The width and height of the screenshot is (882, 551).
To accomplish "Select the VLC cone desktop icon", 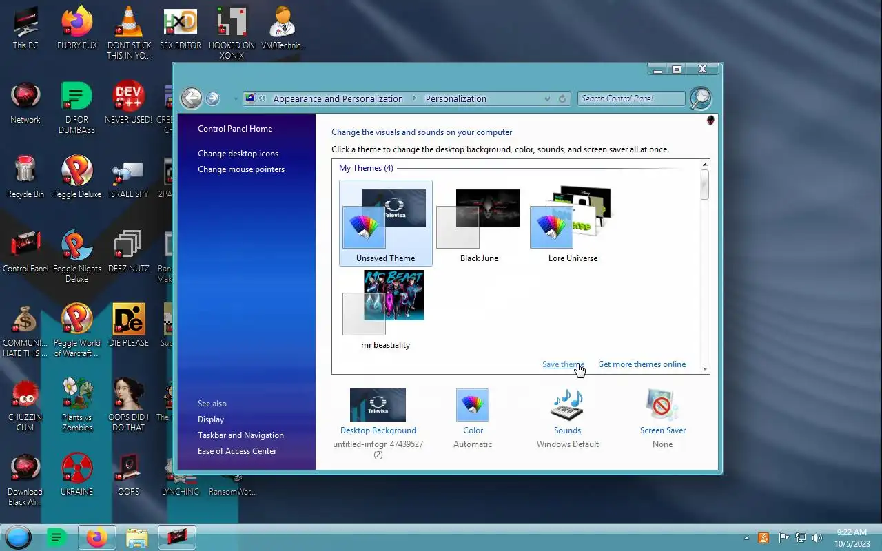I will [x=129, y=32].
